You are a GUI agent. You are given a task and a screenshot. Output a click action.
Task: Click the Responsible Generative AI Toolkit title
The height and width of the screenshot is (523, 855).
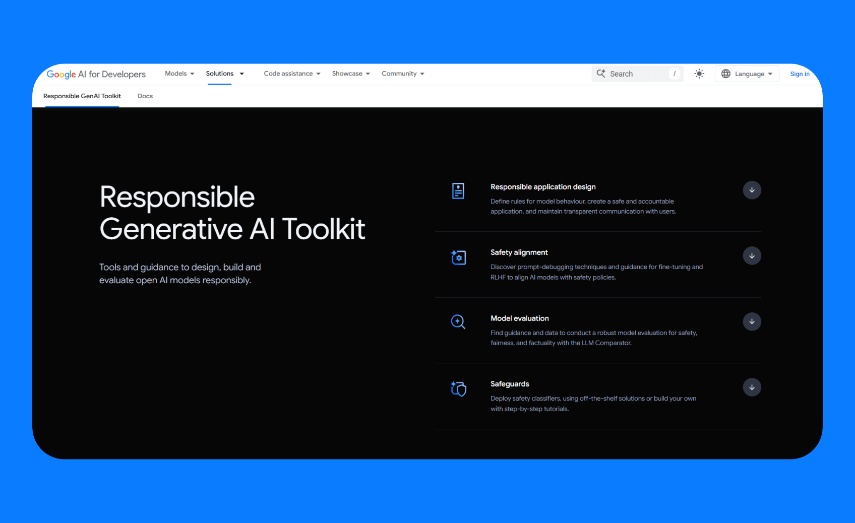(x=232, y=213)
